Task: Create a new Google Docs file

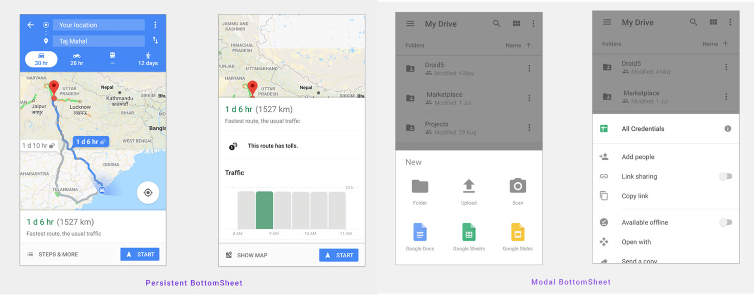Action: coord(420,237)
